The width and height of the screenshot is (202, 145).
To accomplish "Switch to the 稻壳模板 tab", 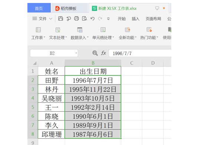I will tap(70, 8).
